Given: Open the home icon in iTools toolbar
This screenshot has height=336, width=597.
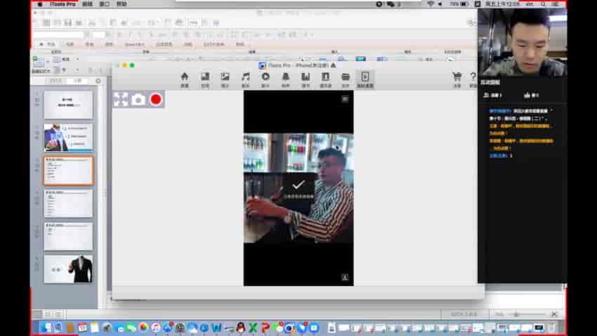Looking at the screenshot, I should click(185, 78).
